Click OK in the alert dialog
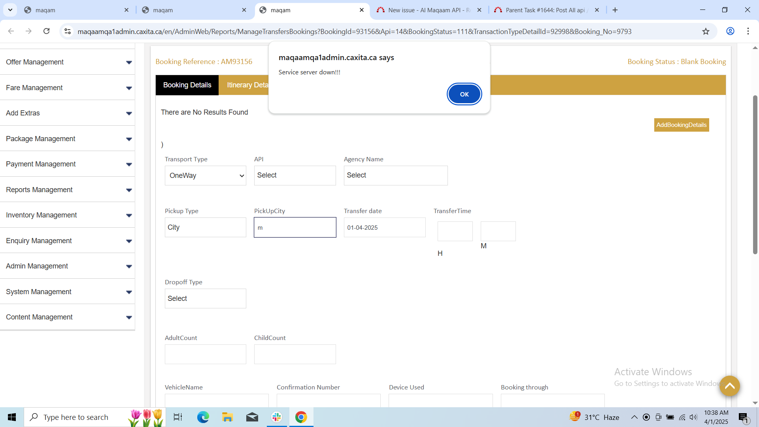This screenshot has width=759, height=427. 464,94
